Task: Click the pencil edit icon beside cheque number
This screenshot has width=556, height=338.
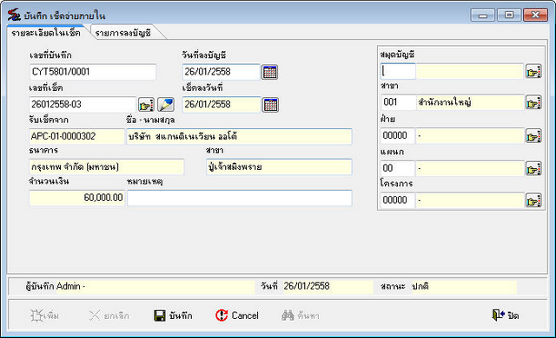Action: click(x=166, y=105)
